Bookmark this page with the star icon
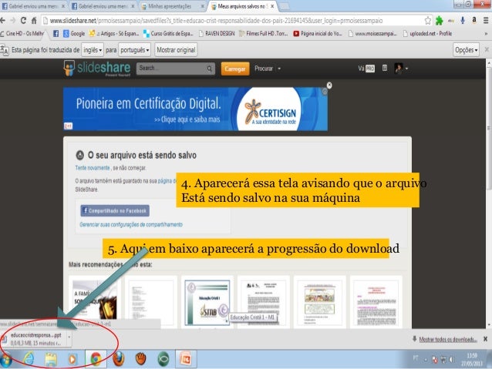 (x=428, y=21)
